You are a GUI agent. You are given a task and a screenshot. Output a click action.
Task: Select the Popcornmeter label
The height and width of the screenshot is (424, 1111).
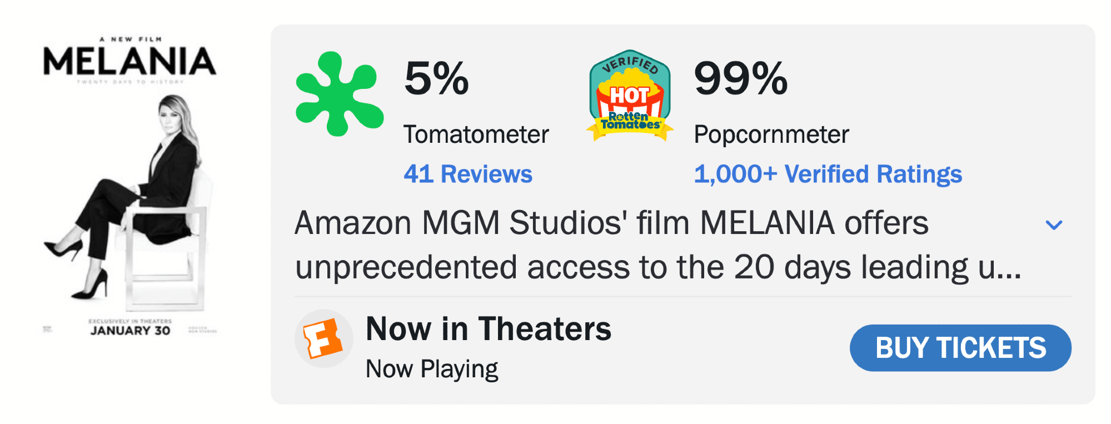coord(771,134)
